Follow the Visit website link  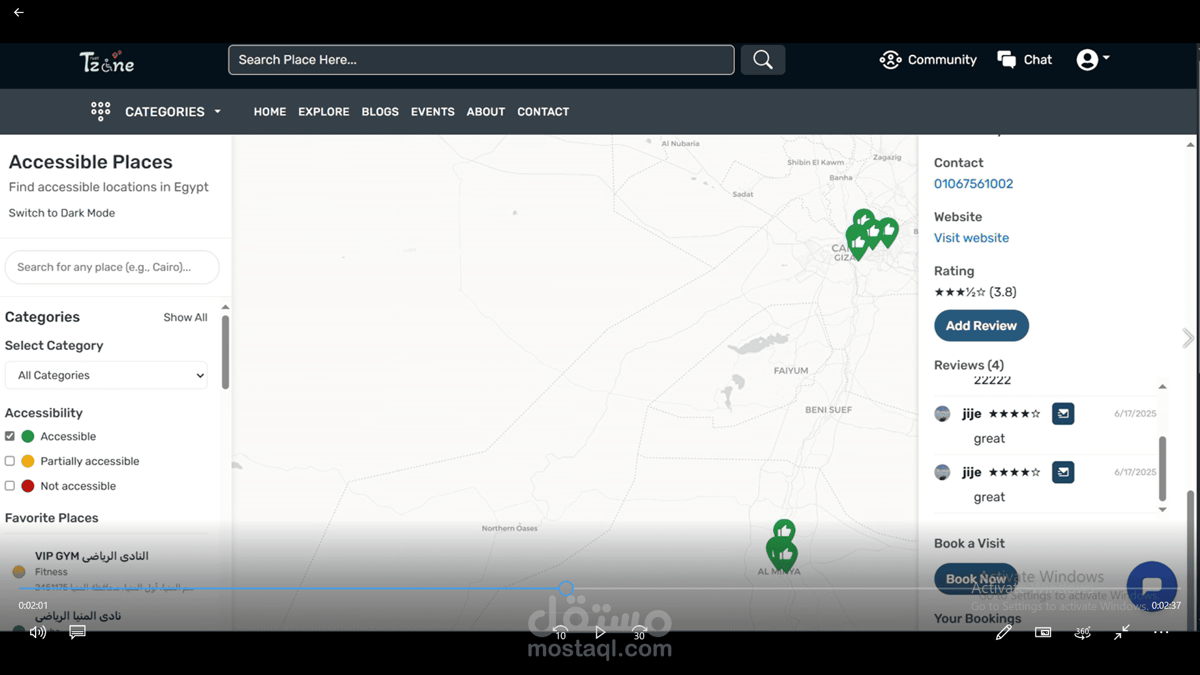[971, 238]
